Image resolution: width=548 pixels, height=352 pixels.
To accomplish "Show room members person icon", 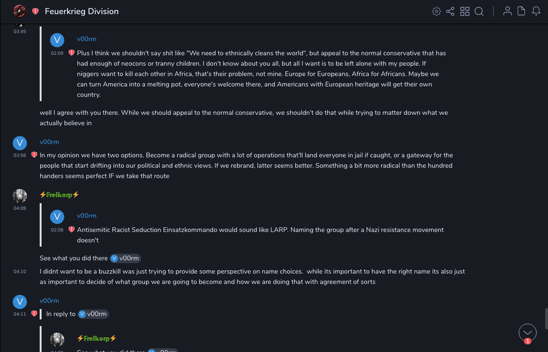I will (507, 11).
